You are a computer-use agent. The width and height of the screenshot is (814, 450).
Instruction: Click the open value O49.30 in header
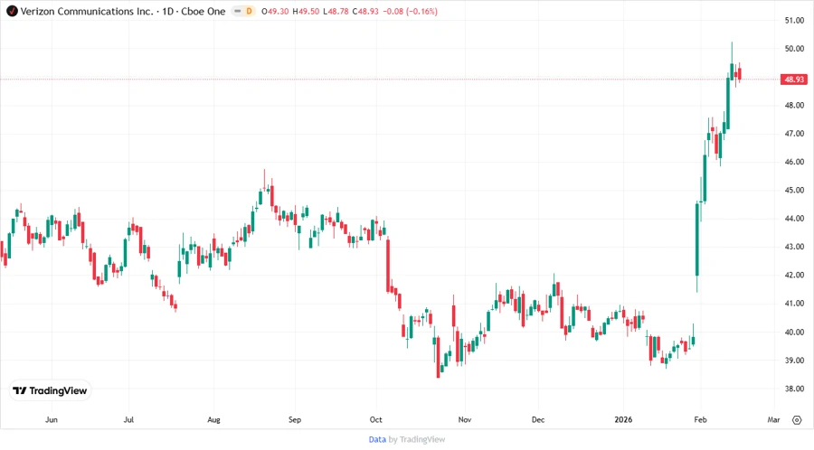(275, 11)
